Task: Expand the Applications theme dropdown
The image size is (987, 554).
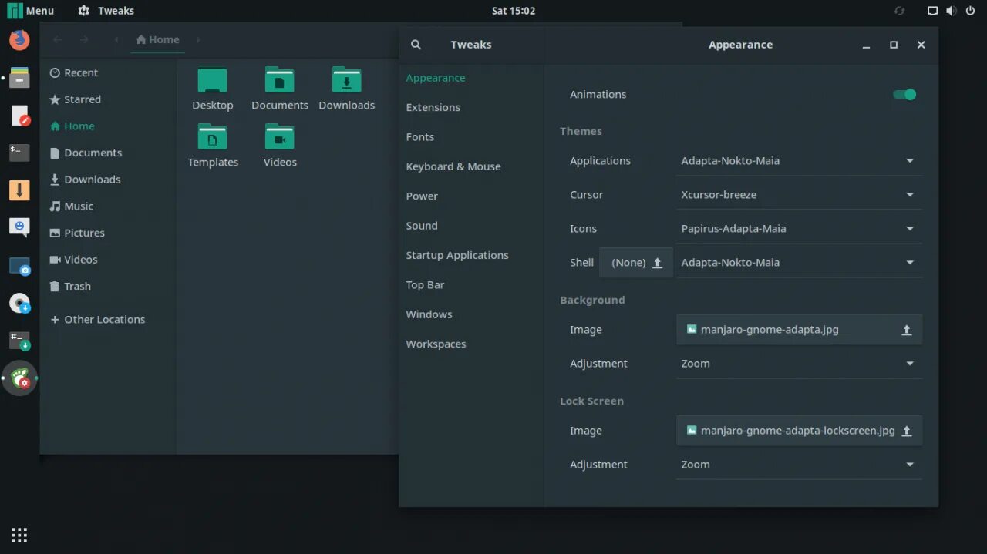Action: click(x=799, y=161)
